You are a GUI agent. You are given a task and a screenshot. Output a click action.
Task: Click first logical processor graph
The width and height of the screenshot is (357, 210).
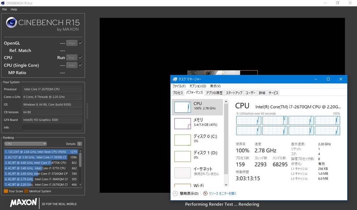[x=249, y=121]
